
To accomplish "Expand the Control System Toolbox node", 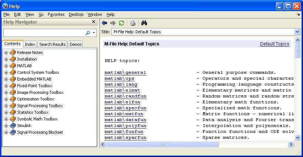I will pos(6,72).
